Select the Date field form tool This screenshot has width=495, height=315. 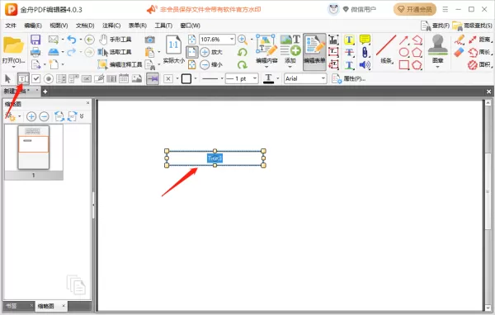[124, 78]
